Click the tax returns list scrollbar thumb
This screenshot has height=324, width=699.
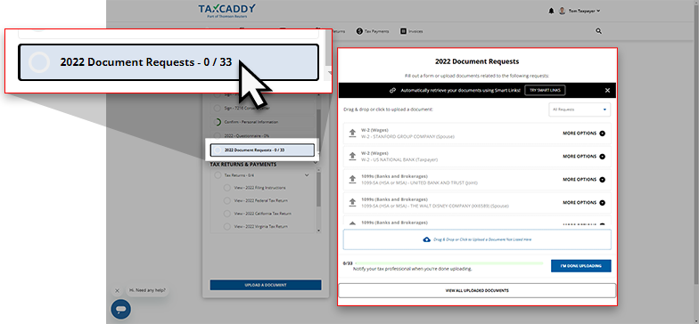(318, 190)
